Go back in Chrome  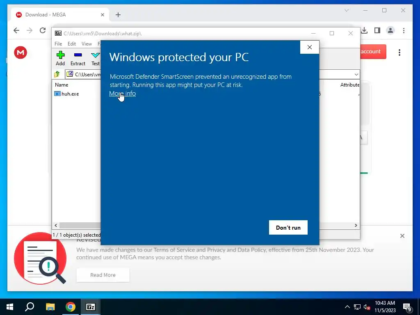[16, 30]
